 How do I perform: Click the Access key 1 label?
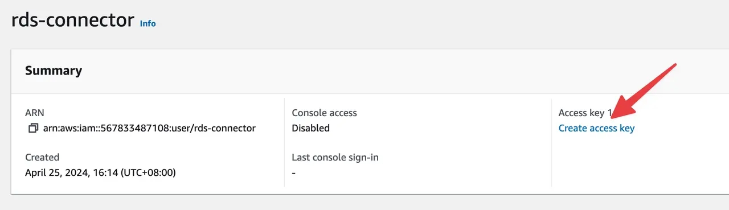(585, 113)
